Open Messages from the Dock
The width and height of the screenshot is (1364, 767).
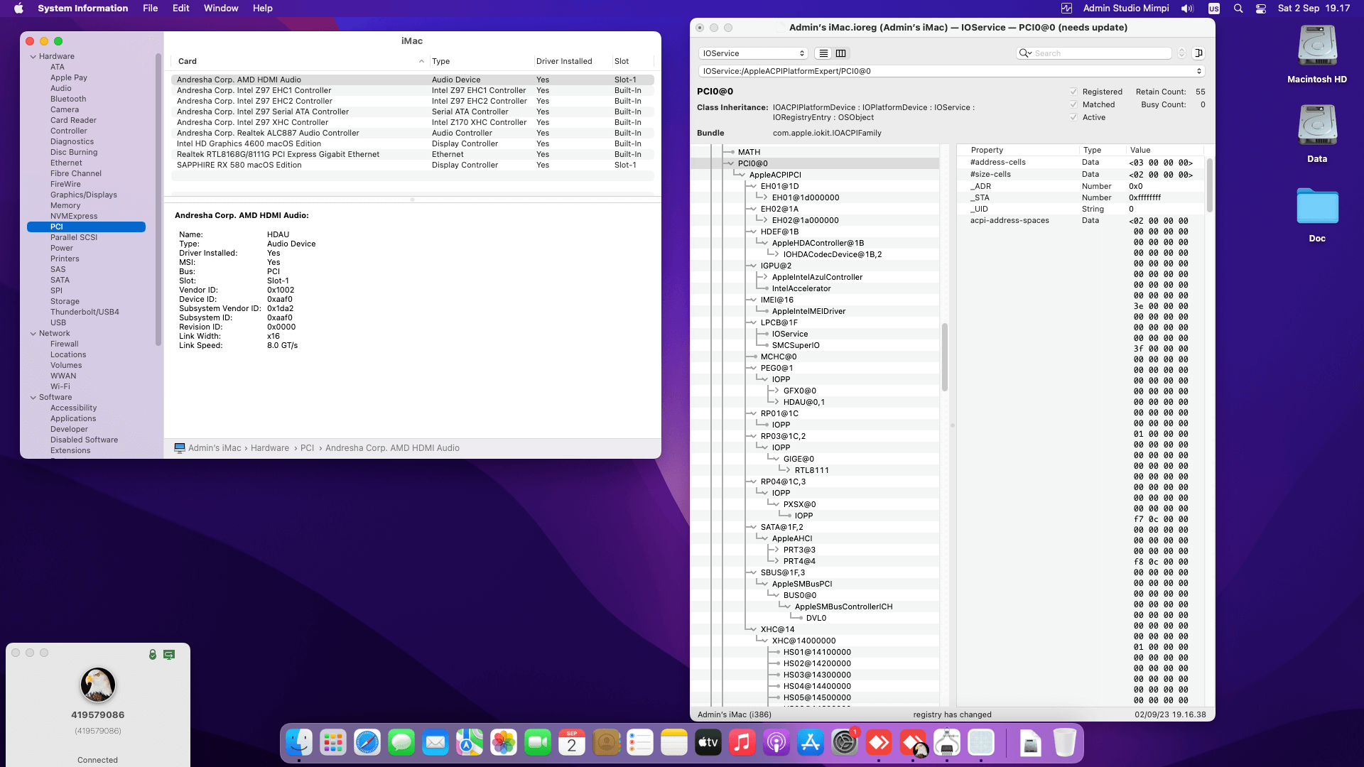(x=401, y=743)
